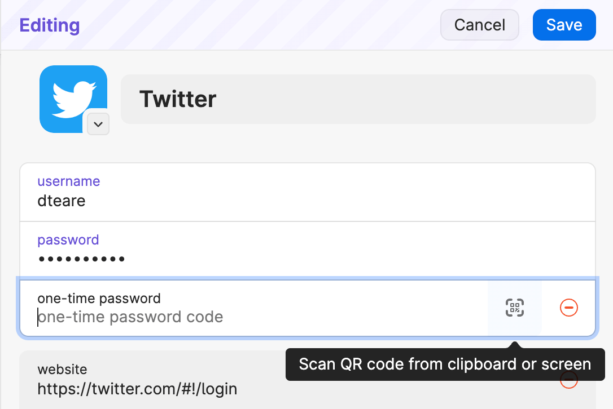Viewport: 613px width, 409px height.
Task: Click the red minus icon near website
Action: tap(568, 380)
